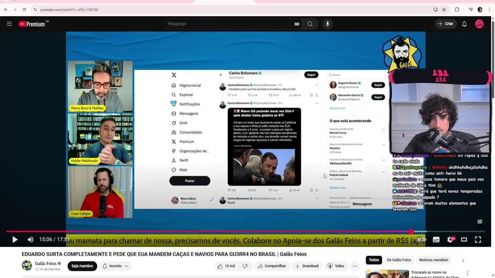Click the Valeu super thanks button

tap(336, 266)
